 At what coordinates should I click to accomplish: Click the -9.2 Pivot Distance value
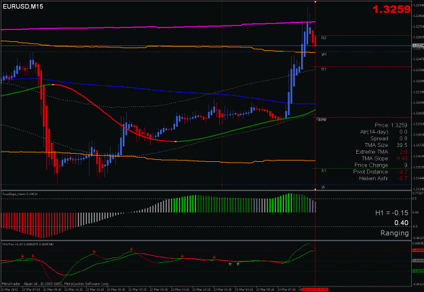click(402, 172)
